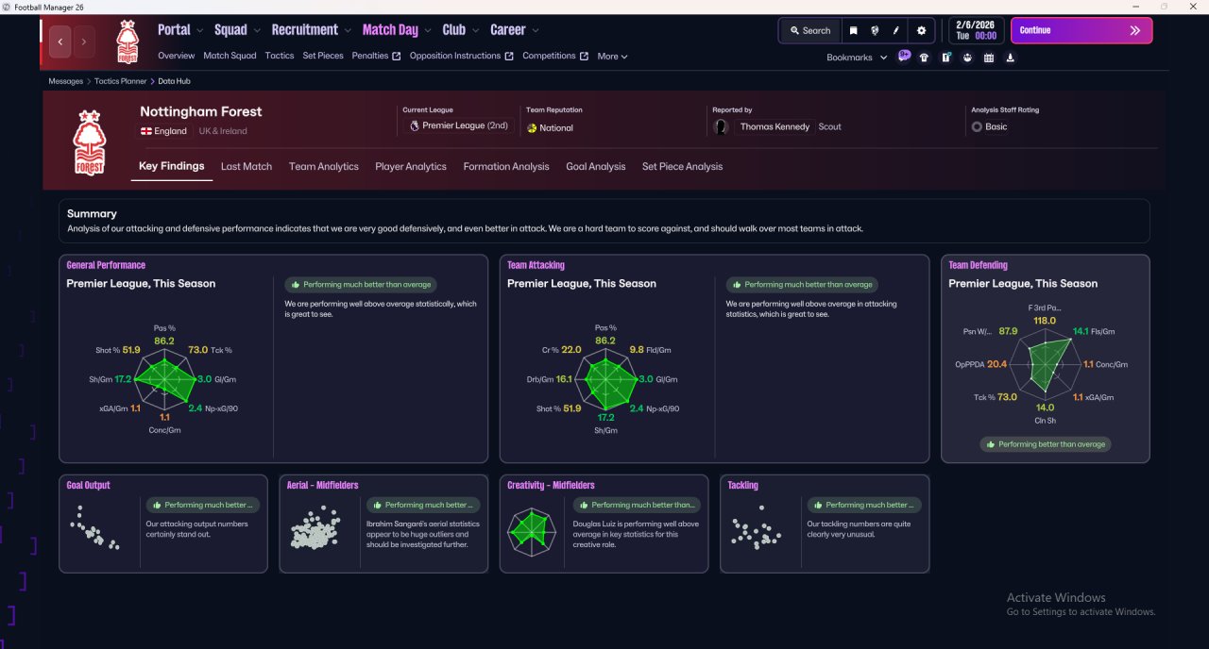Select the Key Findings tab
Screen dimensions: 1209x649
pos(172,166)
